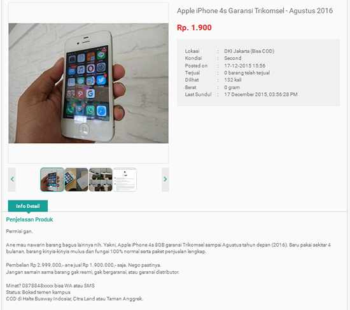Open the Info Detail tab
350x310 pixels.
tap(28, 206)
